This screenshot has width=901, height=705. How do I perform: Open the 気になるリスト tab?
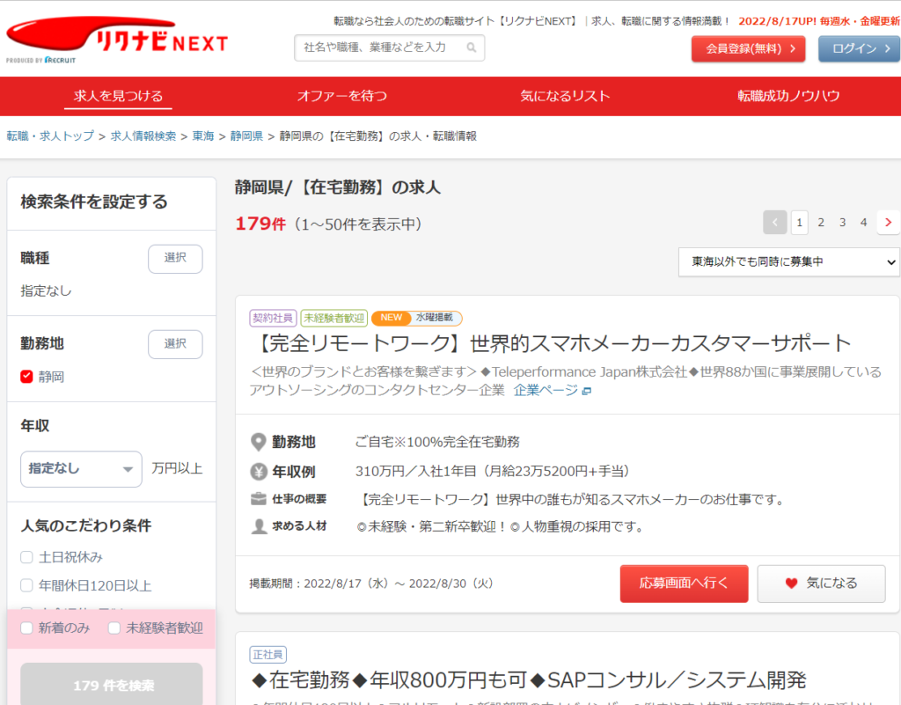point(565,96)
